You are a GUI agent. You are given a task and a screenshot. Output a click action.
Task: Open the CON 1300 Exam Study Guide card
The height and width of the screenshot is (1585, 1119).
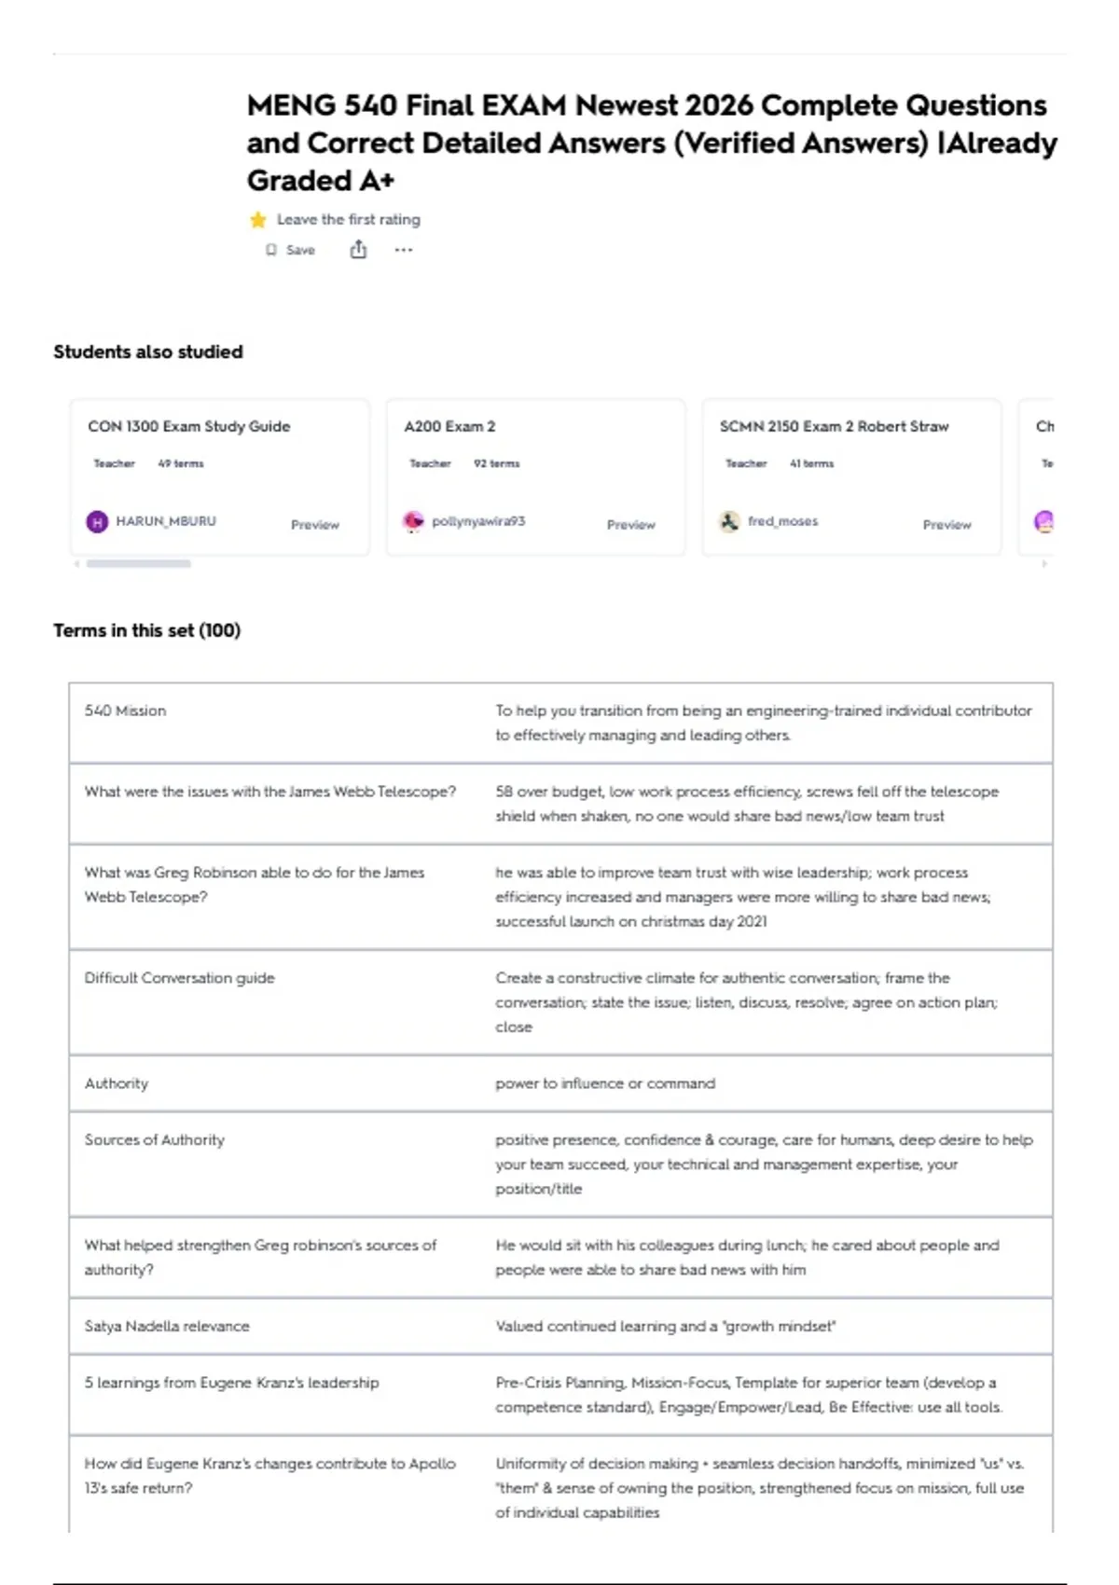(220, 477)
